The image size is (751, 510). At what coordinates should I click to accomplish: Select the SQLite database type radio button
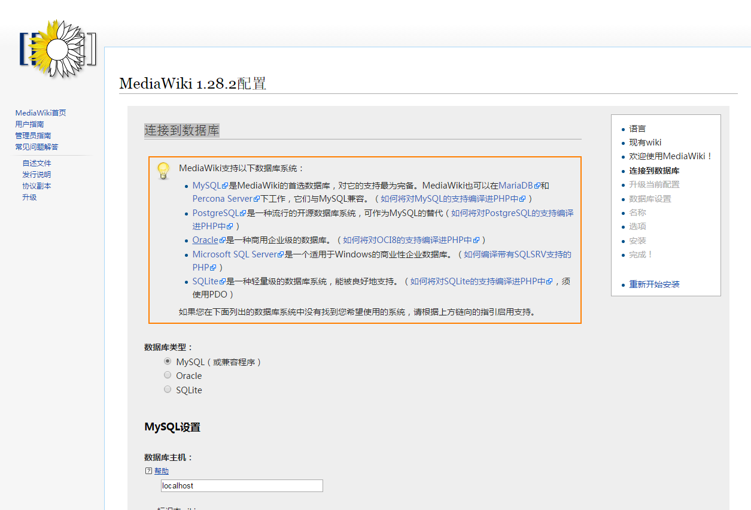pos(168,390)
